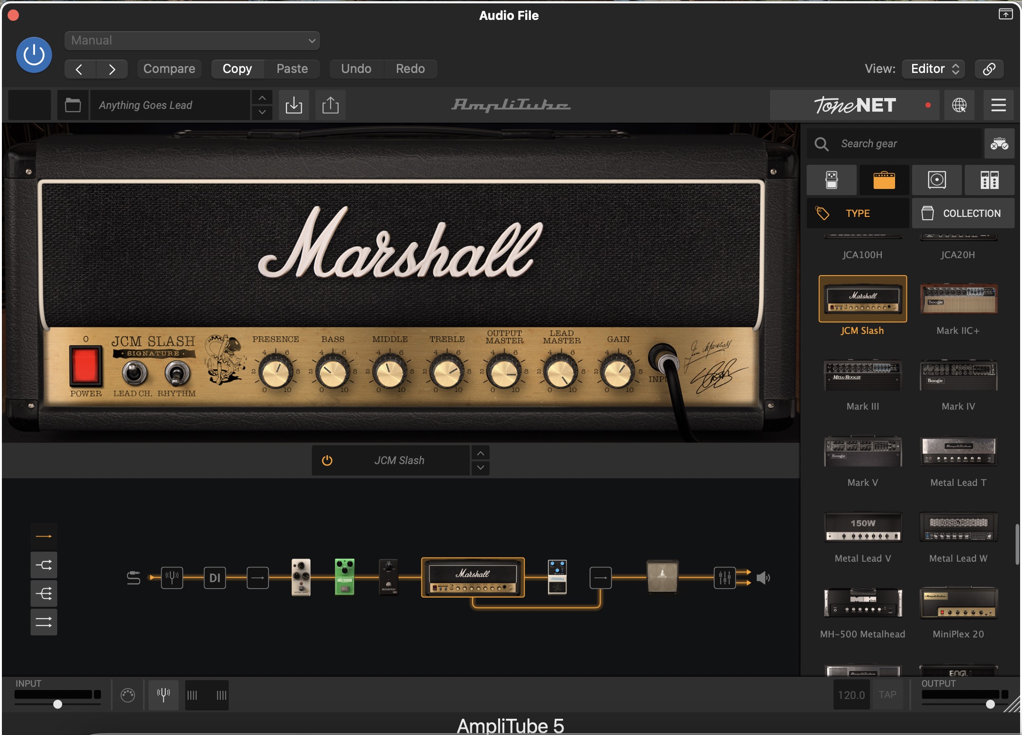
Task: Go to next preset arrow
Action: tap(112, 69)
